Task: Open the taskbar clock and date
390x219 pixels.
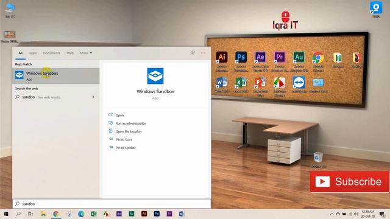Action: coord(368,214)
